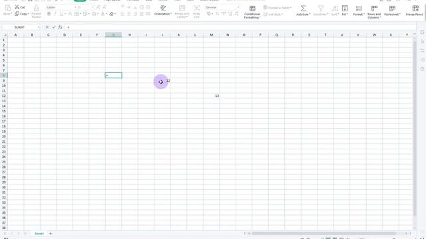
Task: Click the Sort icon
Action: (x=335, y=9)
